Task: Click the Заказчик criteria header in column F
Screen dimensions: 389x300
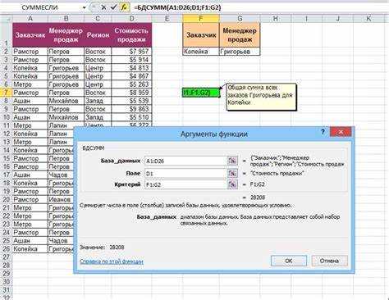Action: point(201,35)
